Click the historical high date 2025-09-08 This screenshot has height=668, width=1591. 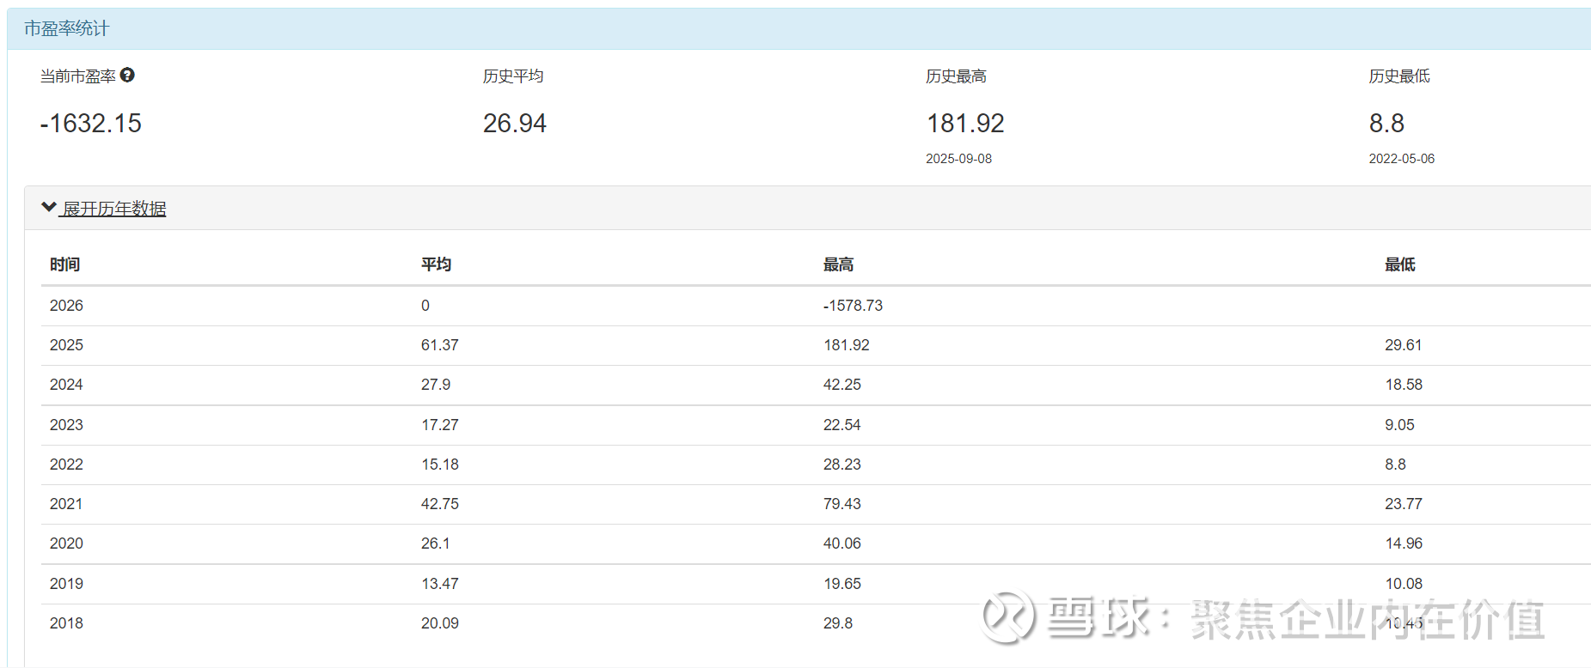(x=958, y=159)
